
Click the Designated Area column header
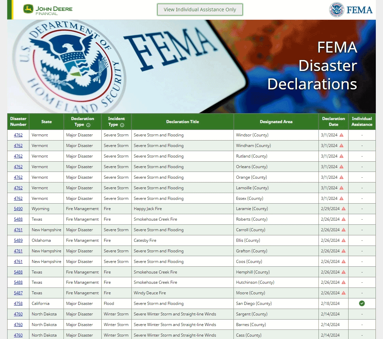[x=276, y=122]
